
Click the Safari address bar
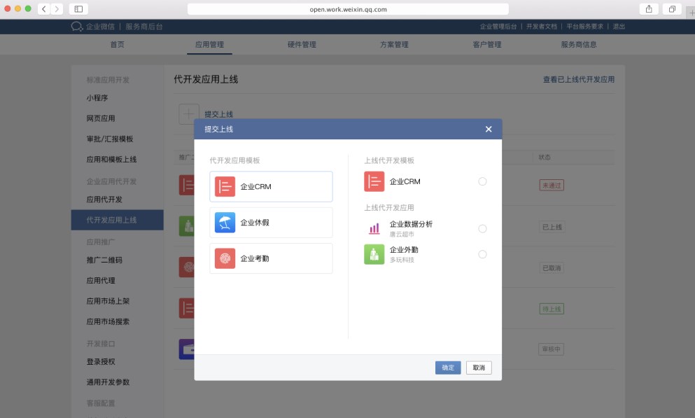pyautogui.click(x=348, y=9)
